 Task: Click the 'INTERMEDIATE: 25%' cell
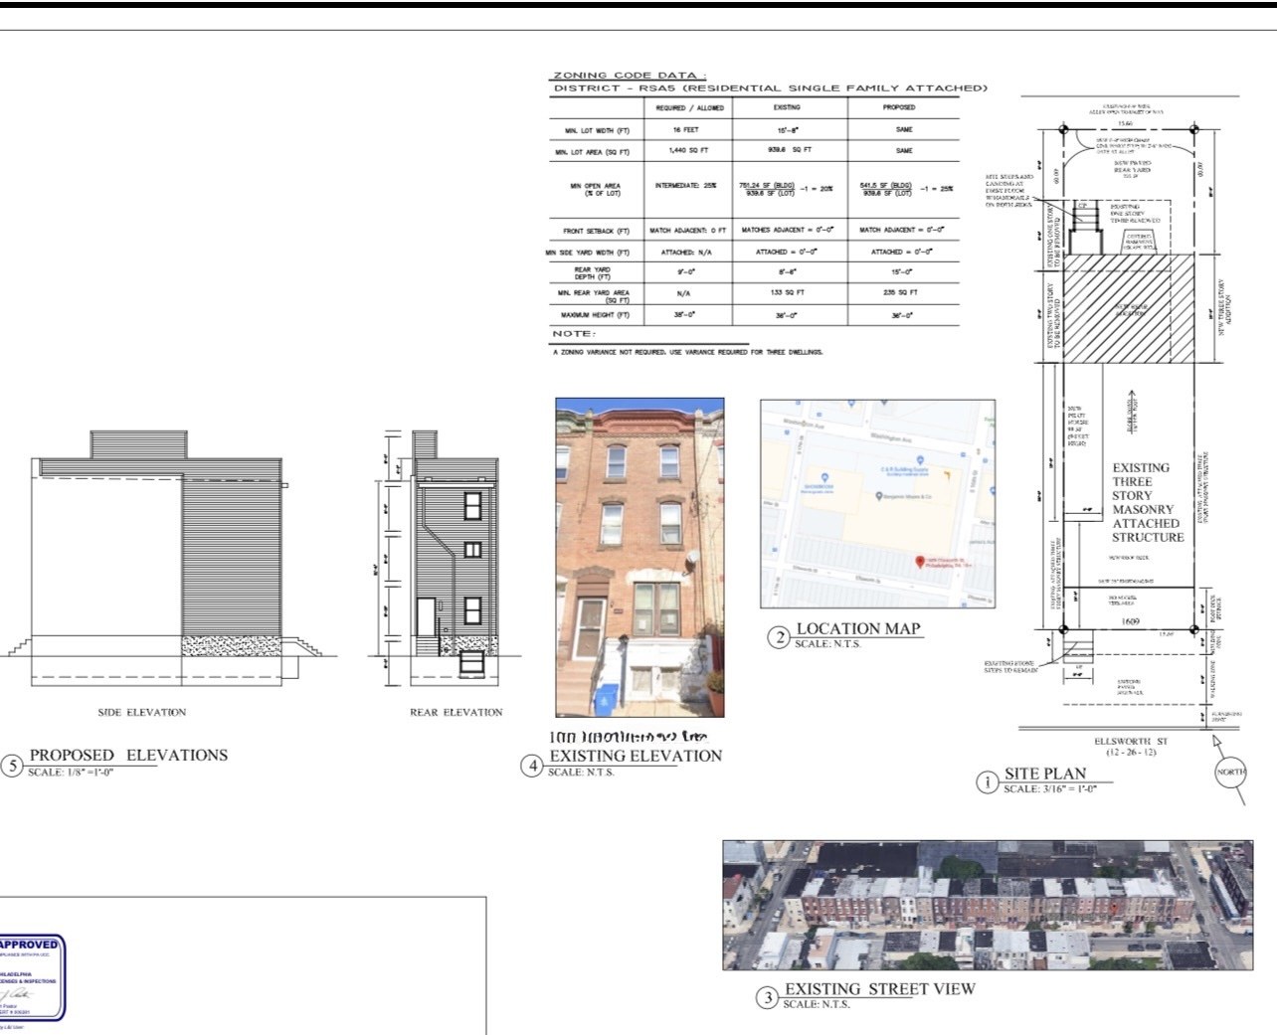click(685, 186)
